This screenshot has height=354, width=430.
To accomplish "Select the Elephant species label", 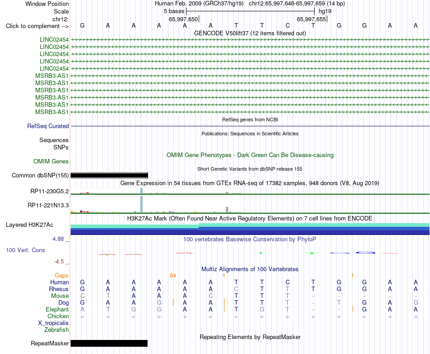I will (x=57, y=309).
